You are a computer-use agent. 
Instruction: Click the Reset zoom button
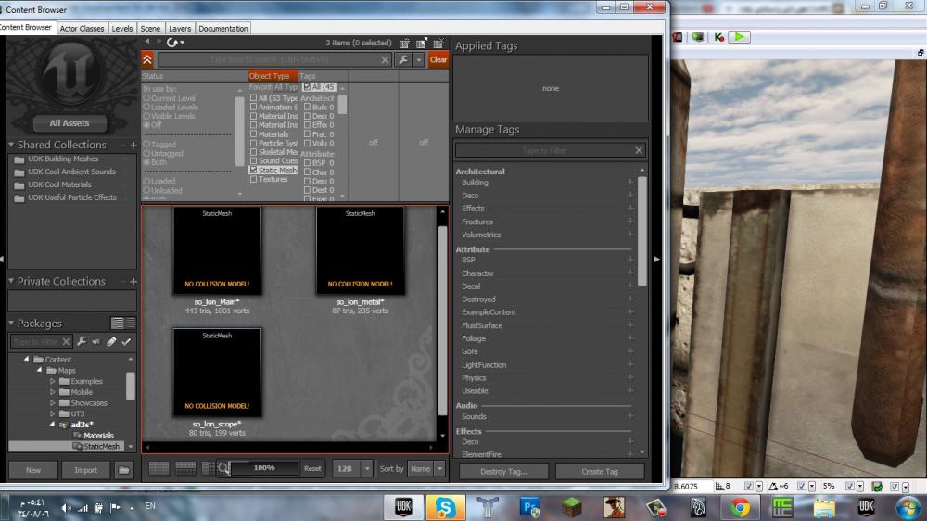pyautogui.click(x=312, y=468)
